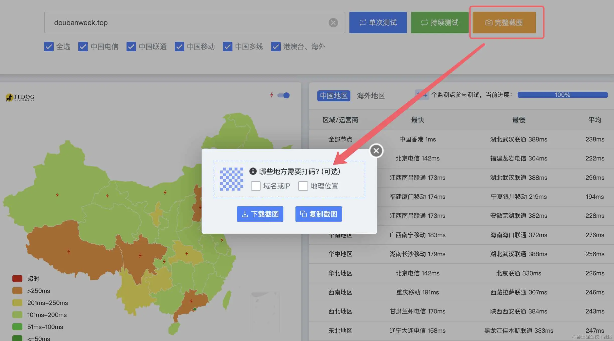
Task: Click lightning marker on Guangdong region
Action: coord(191,301)
